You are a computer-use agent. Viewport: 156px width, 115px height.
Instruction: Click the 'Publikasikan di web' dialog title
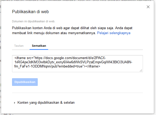pyautogui.click(x=30, y=12)
